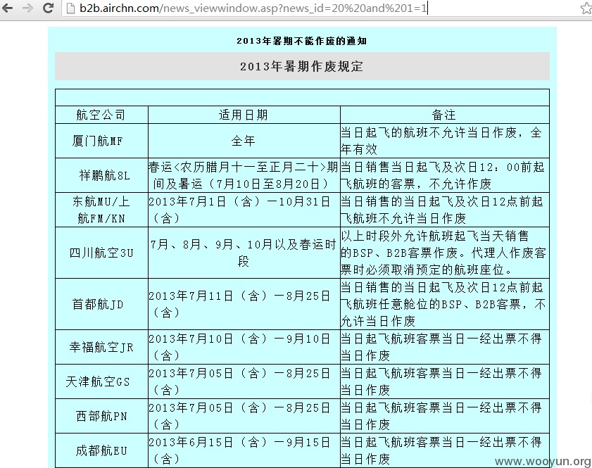Click the date in the 天津航空GS row
The height and width of the screenshot is (468, 592).
tap(244, 381)
